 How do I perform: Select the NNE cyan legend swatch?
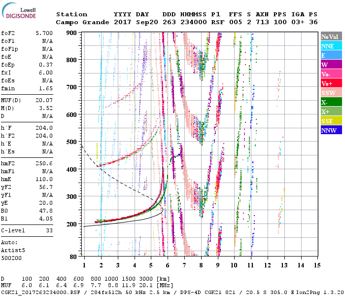pos(331,46)
